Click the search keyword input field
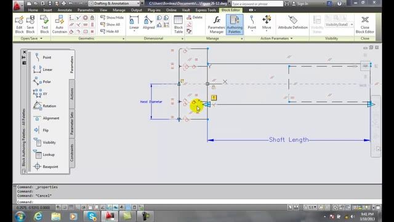The image size is (394, 222). click(257, 4)
